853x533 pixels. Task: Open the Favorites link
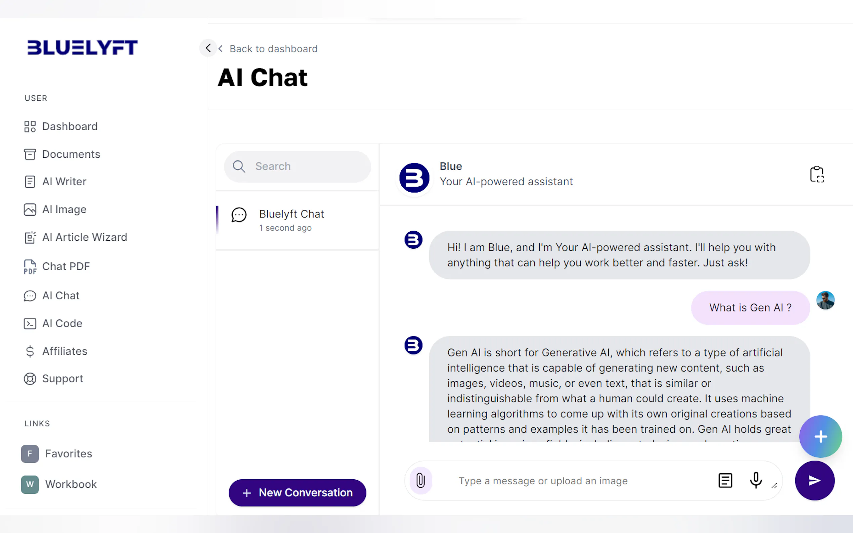click(x=69, y=454)
